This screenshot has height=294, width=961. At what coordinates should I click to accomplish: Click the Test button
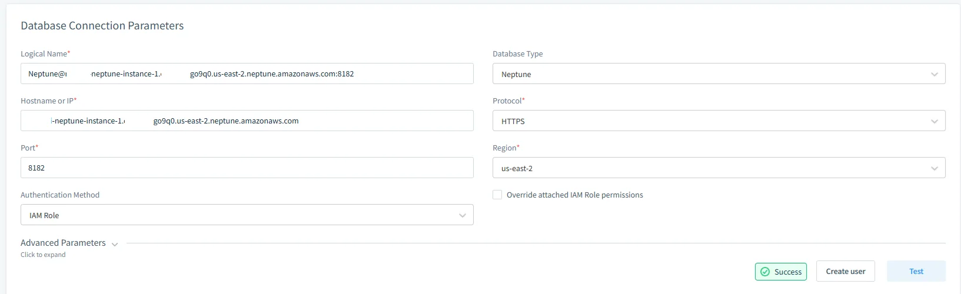pos(916,271)
